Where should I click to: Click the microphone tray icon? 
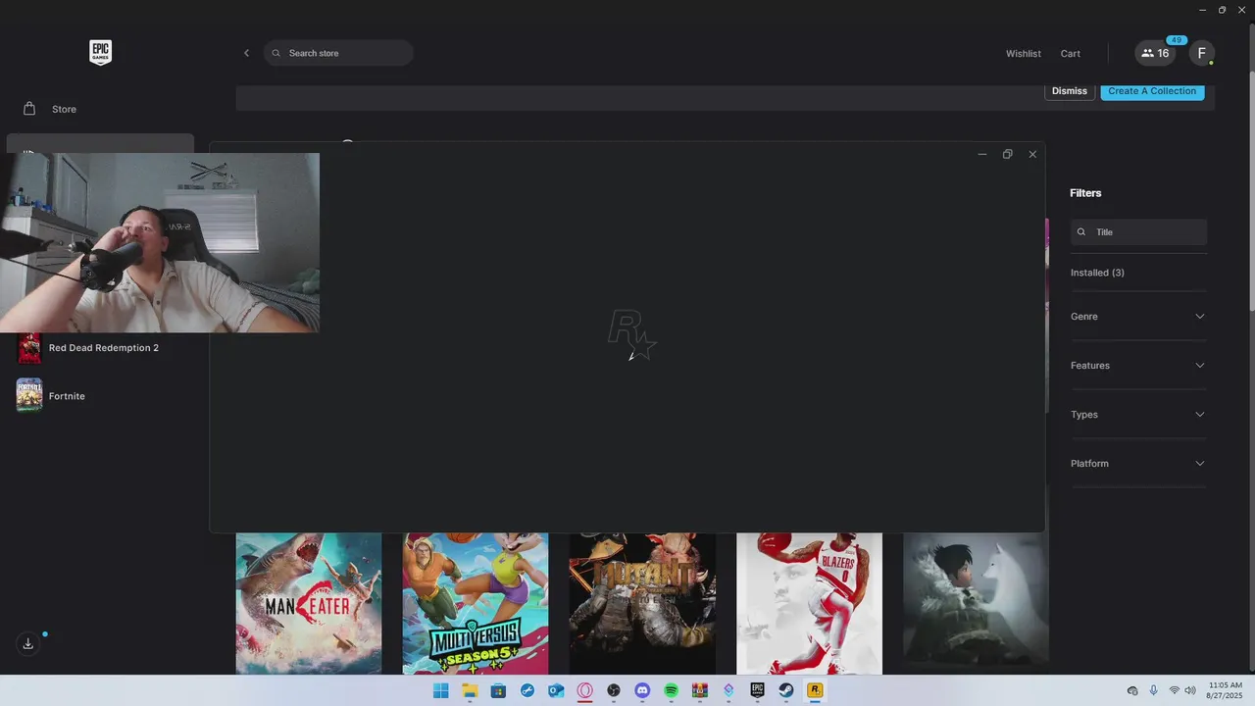pos(1153,690)
